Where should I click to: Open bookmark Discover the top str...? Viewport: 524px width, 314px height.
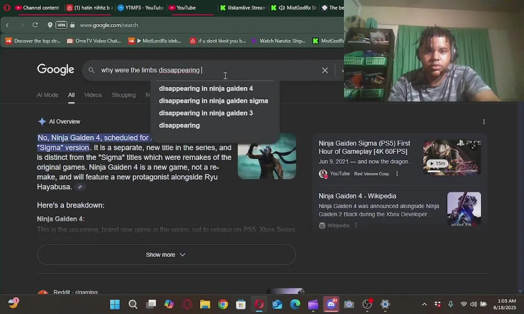[33, 41]
